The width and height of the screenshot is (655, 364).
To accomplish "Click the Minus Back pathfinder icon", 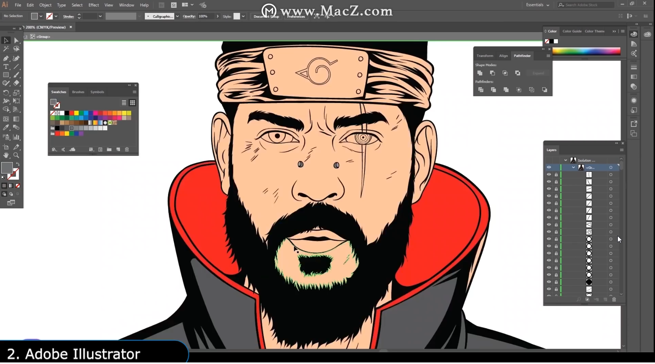I will [x=545, y=90].
